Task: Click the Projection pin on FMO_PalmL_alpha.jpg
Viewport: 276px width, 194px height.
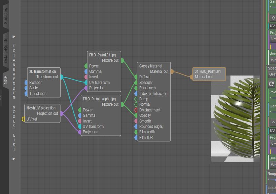Action: (x=79, y=132)
